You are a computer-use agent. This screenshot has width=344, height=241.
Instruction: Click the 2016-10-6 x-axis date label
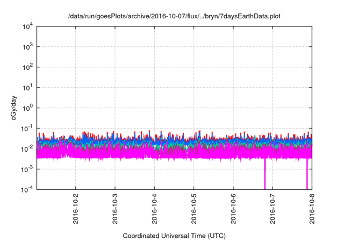233,209
